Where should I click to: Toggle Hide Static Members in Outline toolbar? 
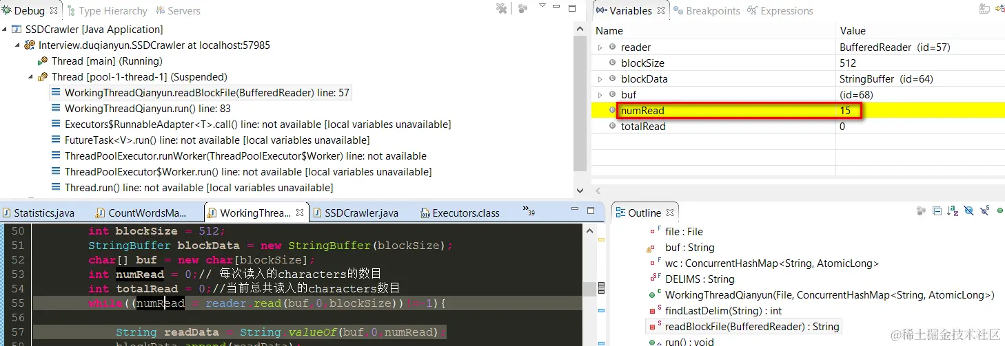click(984, 210)
